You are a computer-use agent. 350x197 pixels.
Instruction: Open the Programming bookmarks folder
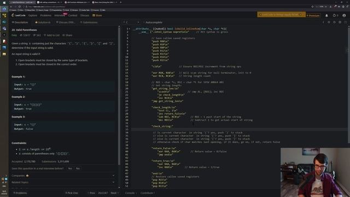(x=56, y=10)
